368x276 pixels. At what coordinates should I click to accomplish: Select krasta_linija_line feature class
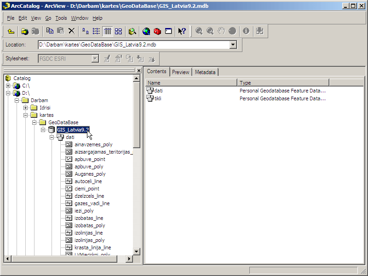(x=93, y=247)
